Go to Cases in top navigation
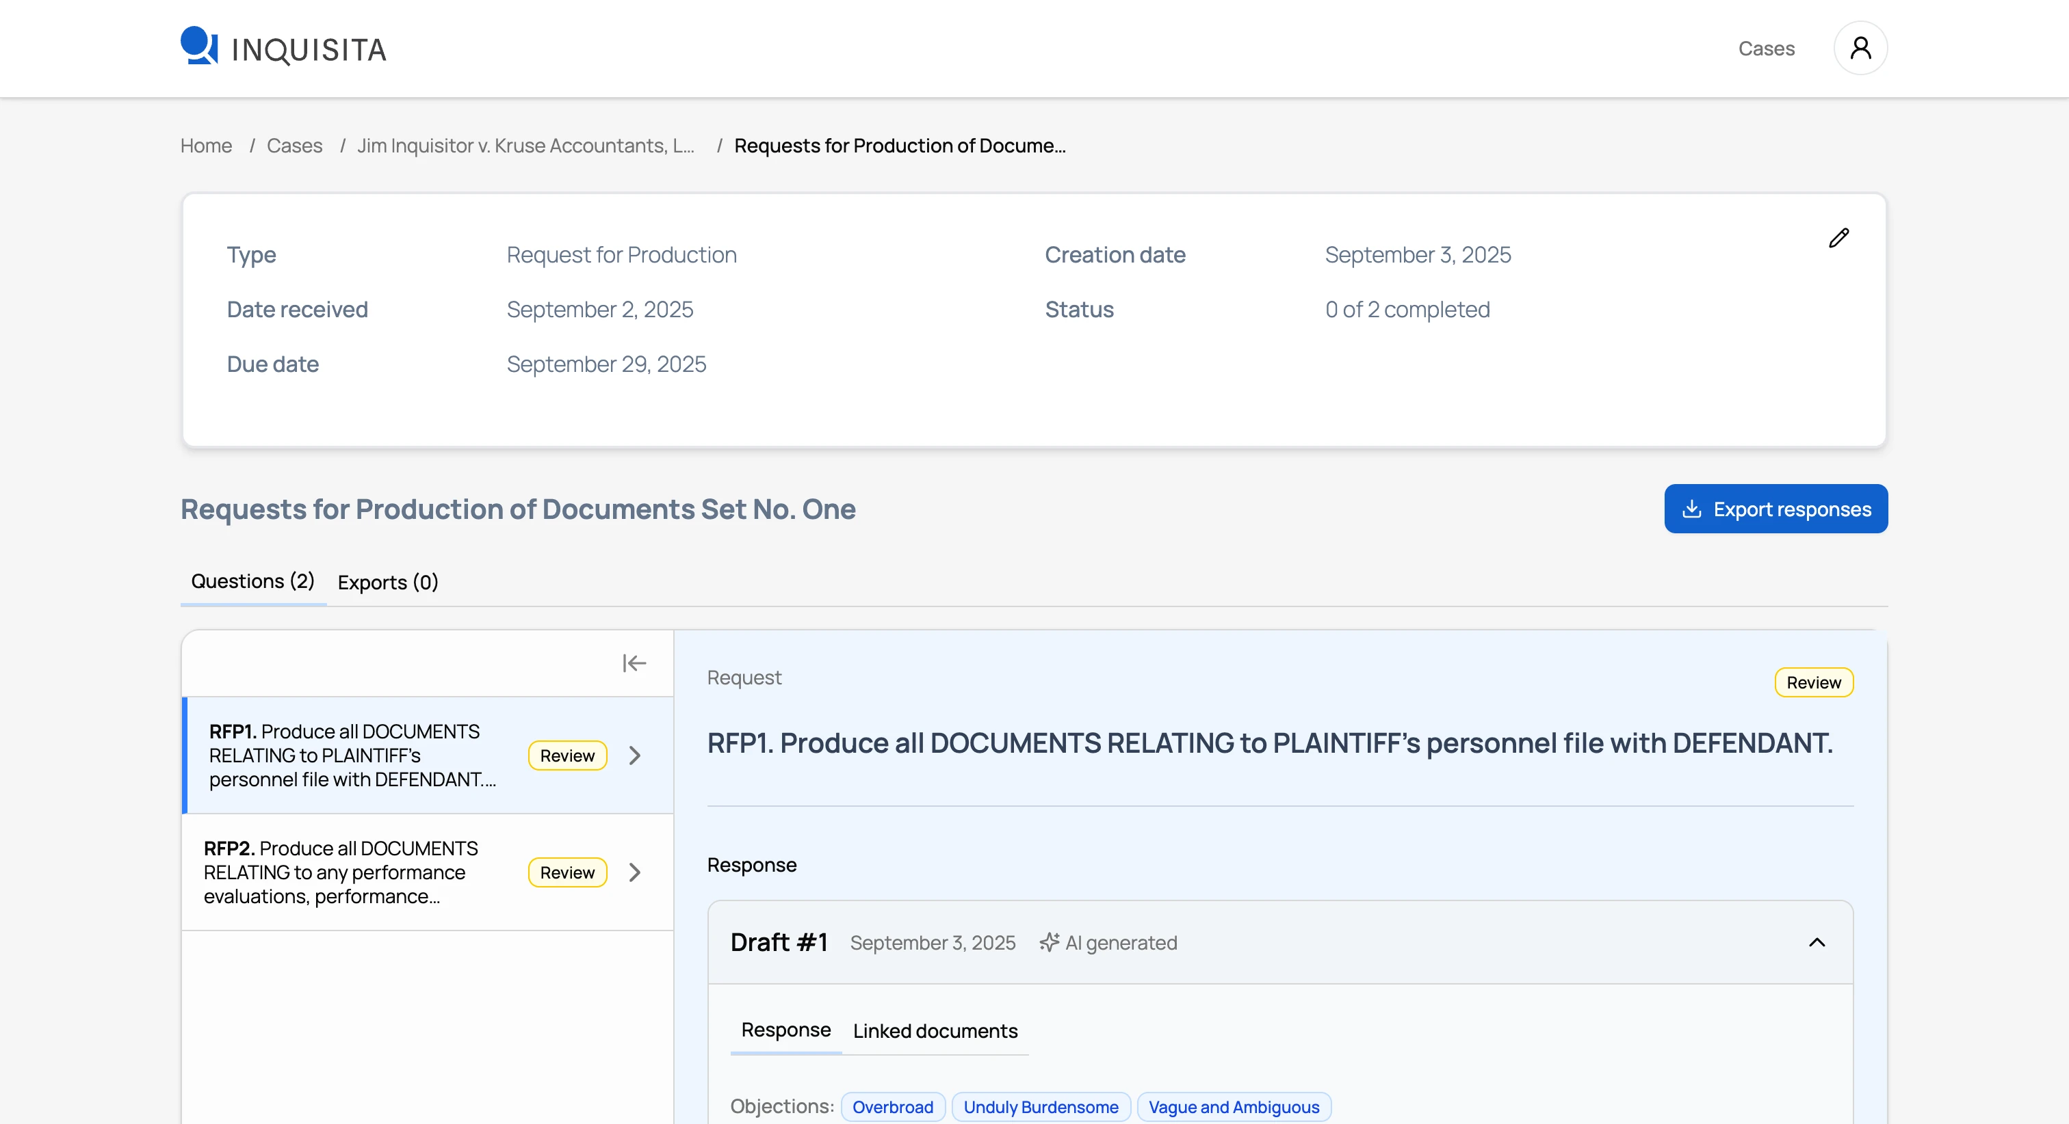2069x1124 pixels. coord(1765,48)
